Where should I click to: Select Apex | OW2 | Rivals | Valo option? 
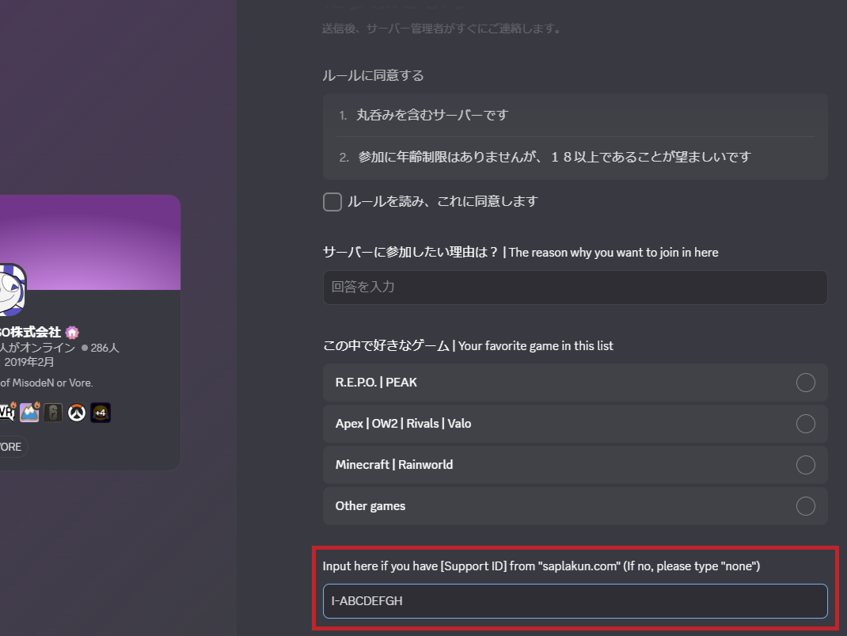pos(805,424)
